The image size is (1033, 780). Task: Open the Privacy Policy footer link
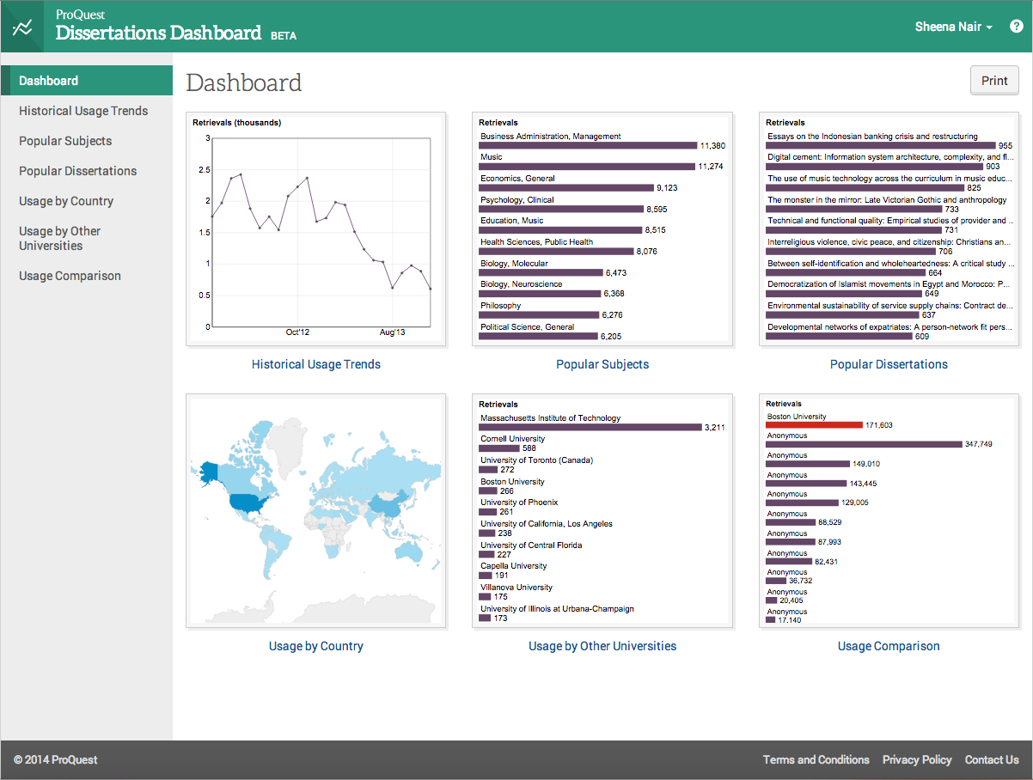[x=917, y=759]
